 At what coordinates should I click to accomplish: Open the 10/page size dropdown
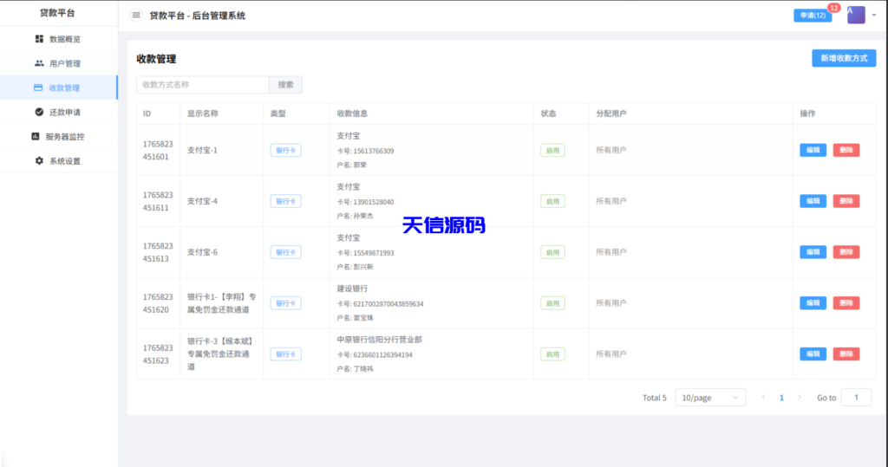[x=710, y=398]
